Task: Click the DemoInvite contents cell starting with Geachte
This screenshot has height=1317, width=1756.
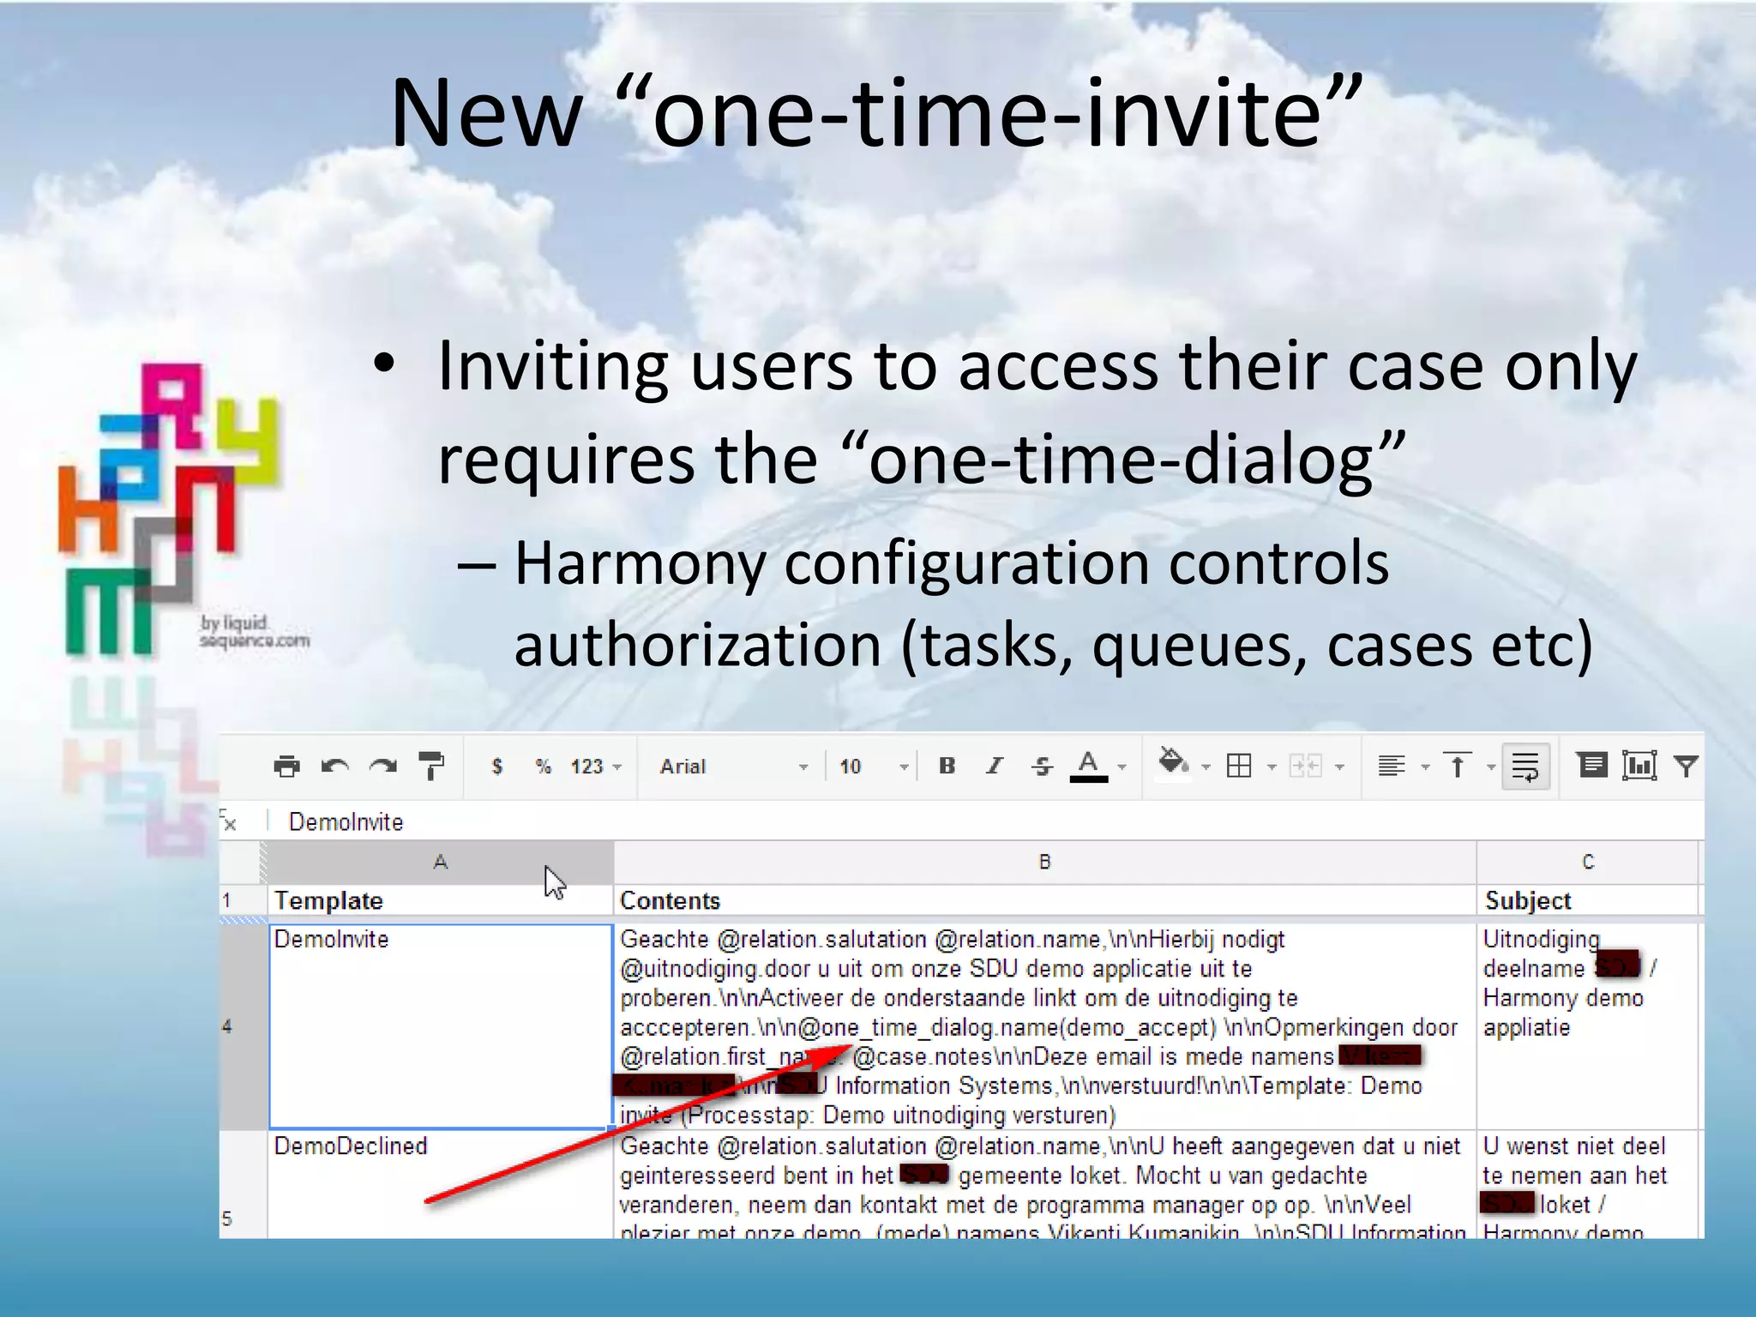Action: click(1044, 1025)
